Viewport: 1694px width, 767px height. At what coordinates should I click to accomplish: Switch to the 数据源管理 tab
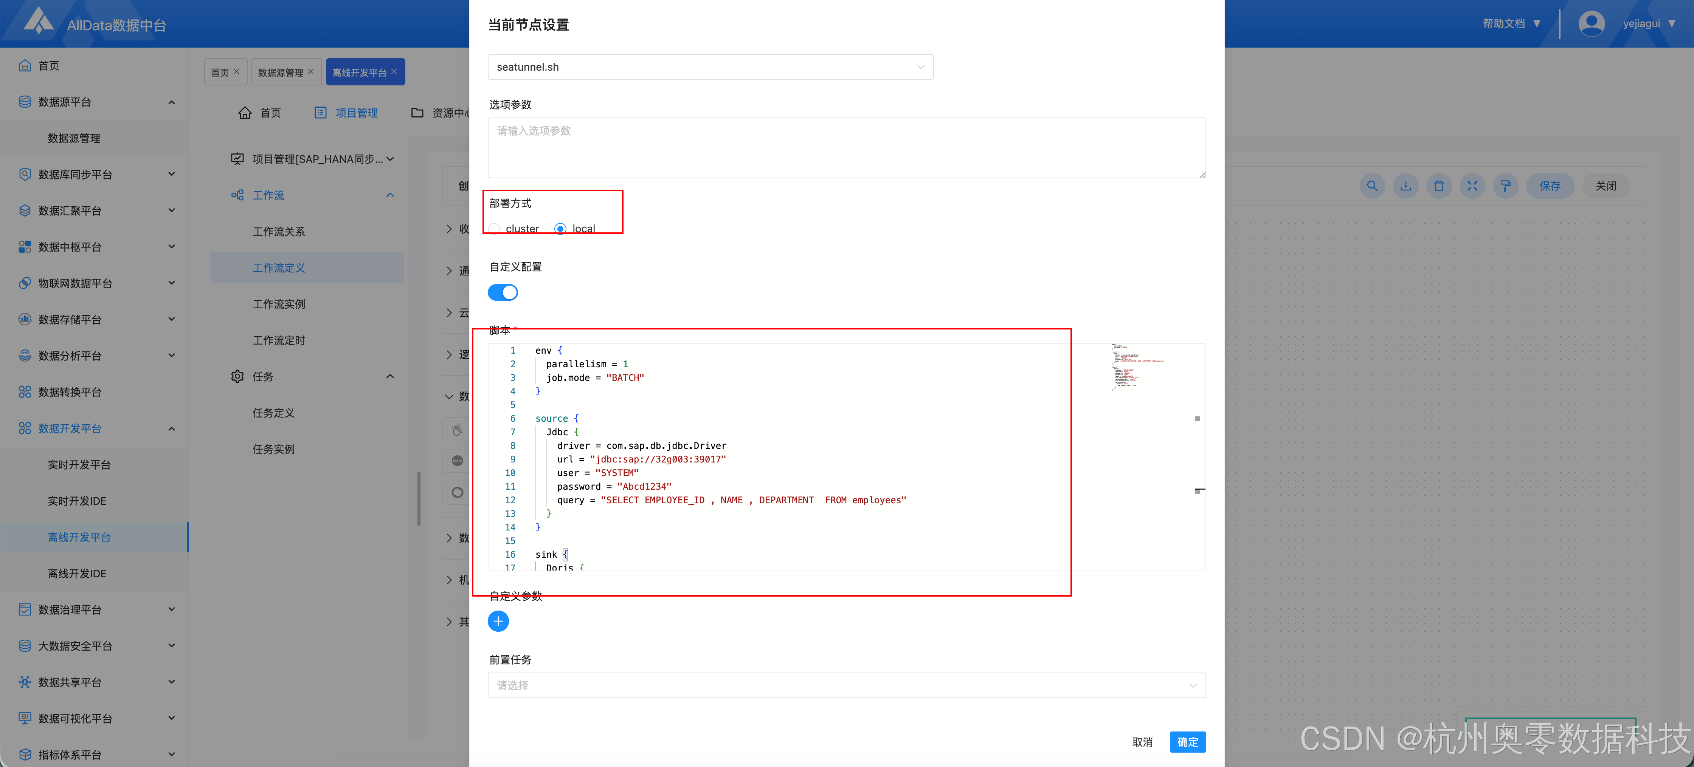click(281, 72)
